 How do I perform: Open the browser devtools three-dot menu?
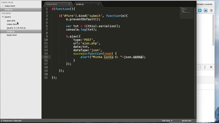click(205, 67)
